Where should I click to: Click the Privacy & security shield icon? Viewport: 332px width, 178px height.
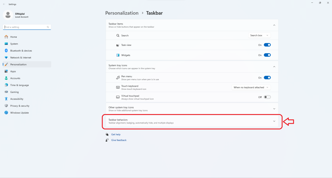[6, 106]
